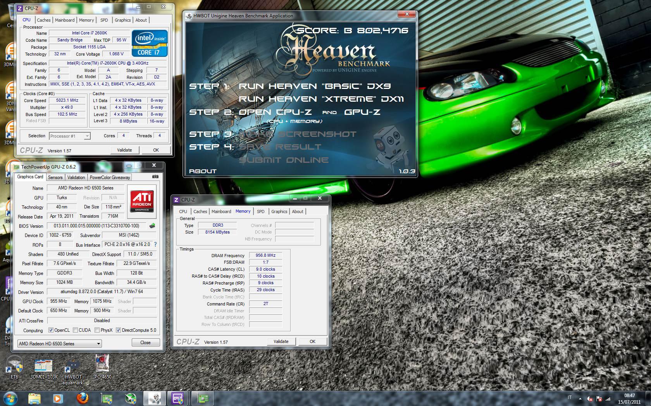Click the GPU-Z Name field
Screen dimensions: 651x406
tap(86, 188)
